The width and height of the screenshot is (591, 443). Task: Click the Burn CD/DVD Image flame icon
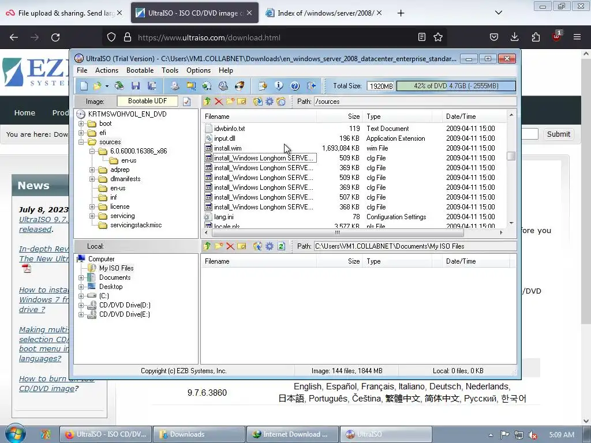tap(240, 86)
